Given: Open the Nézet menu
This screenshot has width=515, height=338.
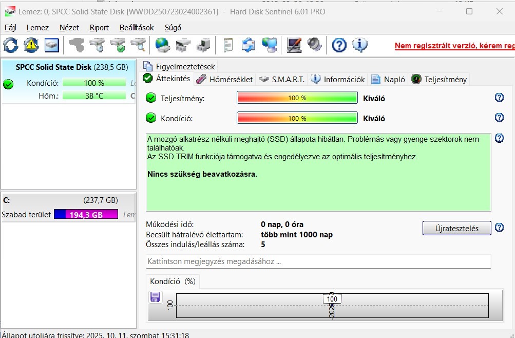Looking at the screenshot, I should click(69, 28).
